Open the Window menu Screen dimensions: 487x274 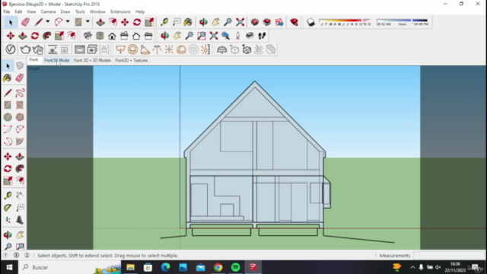[x=97, y=12]
